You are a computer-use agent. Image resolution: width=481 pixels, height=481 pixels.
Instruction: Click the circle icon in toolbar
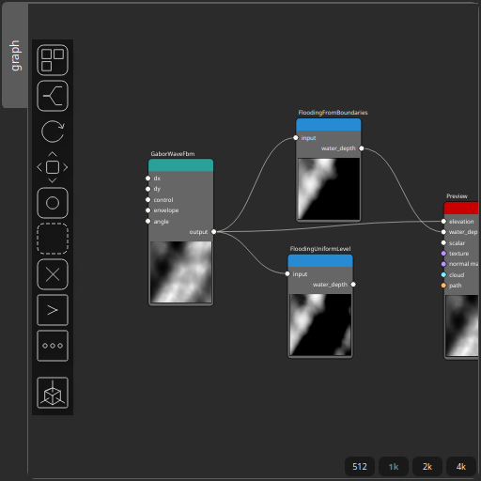(x=53, y=203)
